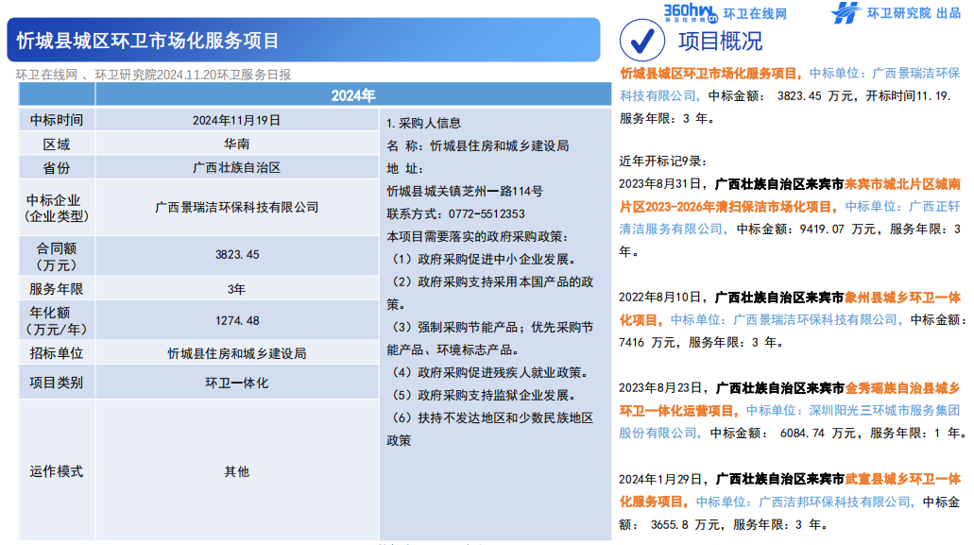
Task: Click policy (1) 政府采购促进中小企业发展
Action: (x=484, y=259)
